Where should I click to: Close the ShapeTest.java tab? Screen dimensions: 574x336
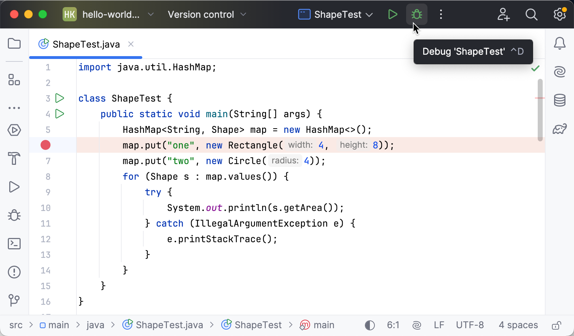click(x=131, y=44)
